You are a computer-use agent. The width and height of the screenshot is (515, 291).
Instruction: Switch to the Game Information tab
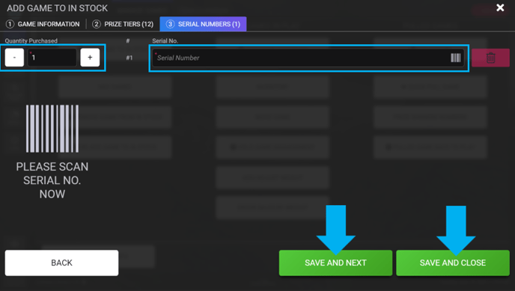coord(43,24)
